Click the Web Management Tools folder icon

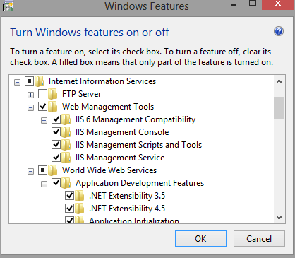click(x=53, y=107)
